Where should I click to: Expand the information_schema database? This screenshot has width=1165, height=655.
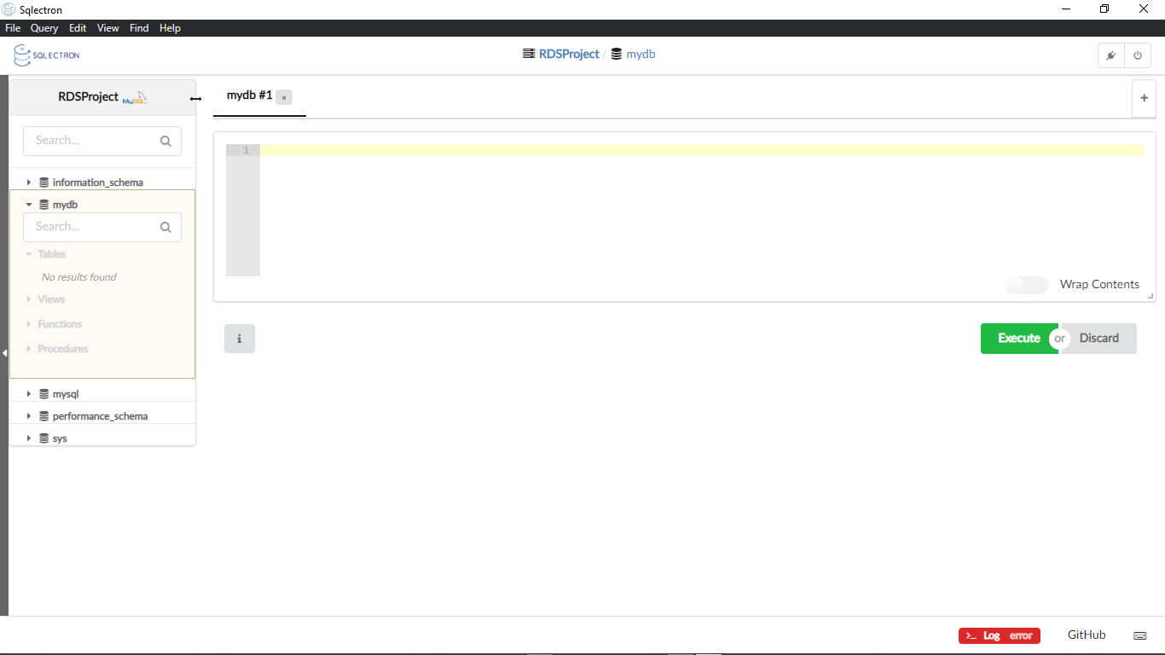(29, 183)
